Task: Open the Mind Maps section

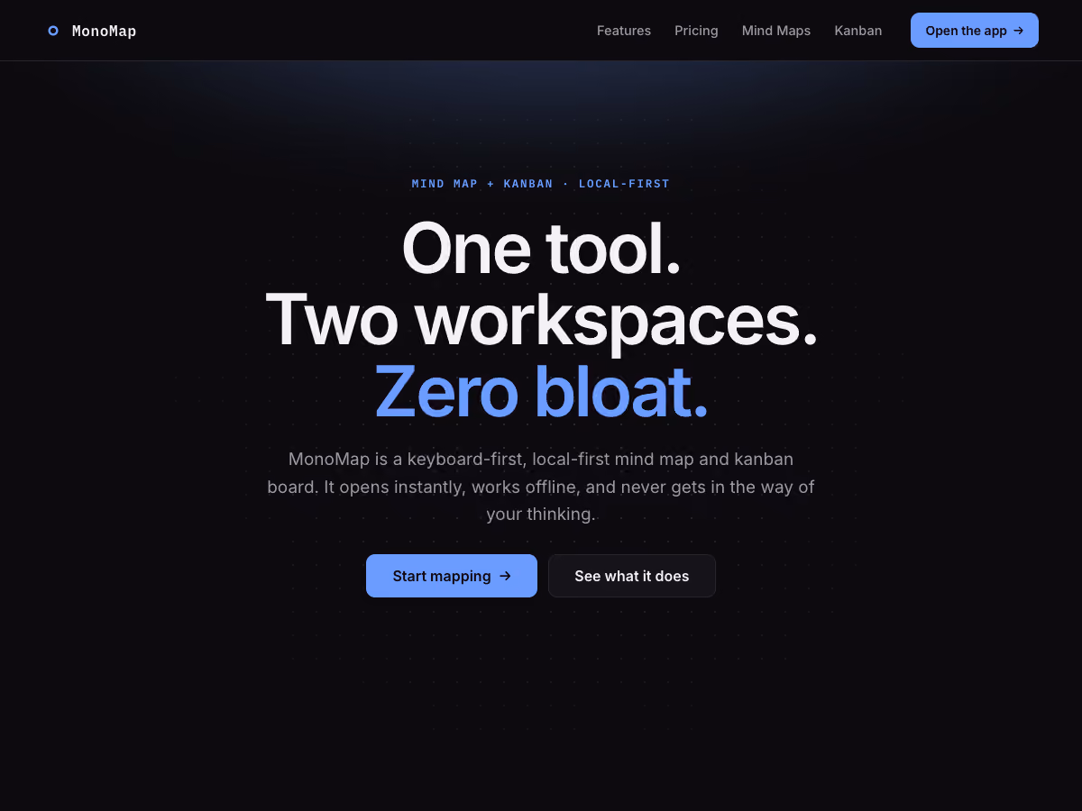Action: coord(776,31)
